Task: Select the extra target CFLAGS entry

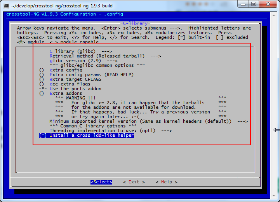Action: pyautogui.click(x=70, y=79)
